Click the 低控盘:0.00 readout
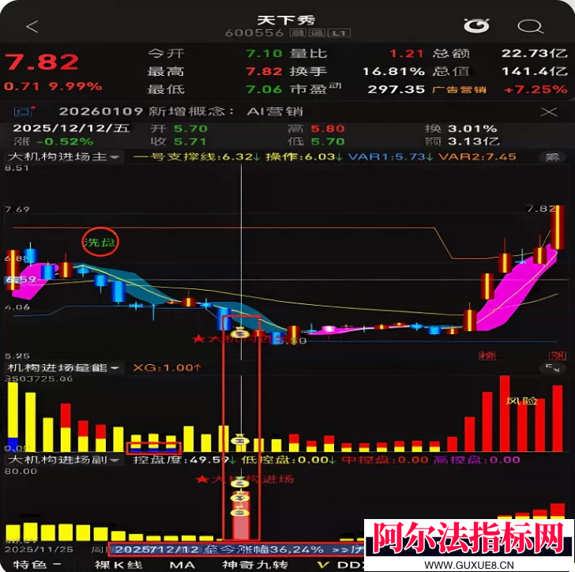Image resolution: width=575 pixels, height=572 pixels. tap(288, 460)
